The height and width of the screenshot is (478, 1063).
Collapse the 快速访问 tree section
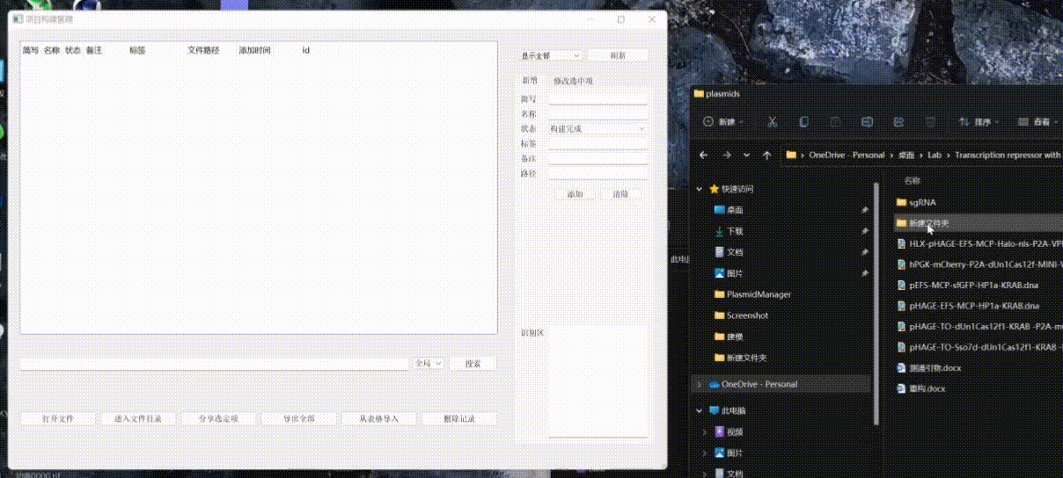coord(700,189)
